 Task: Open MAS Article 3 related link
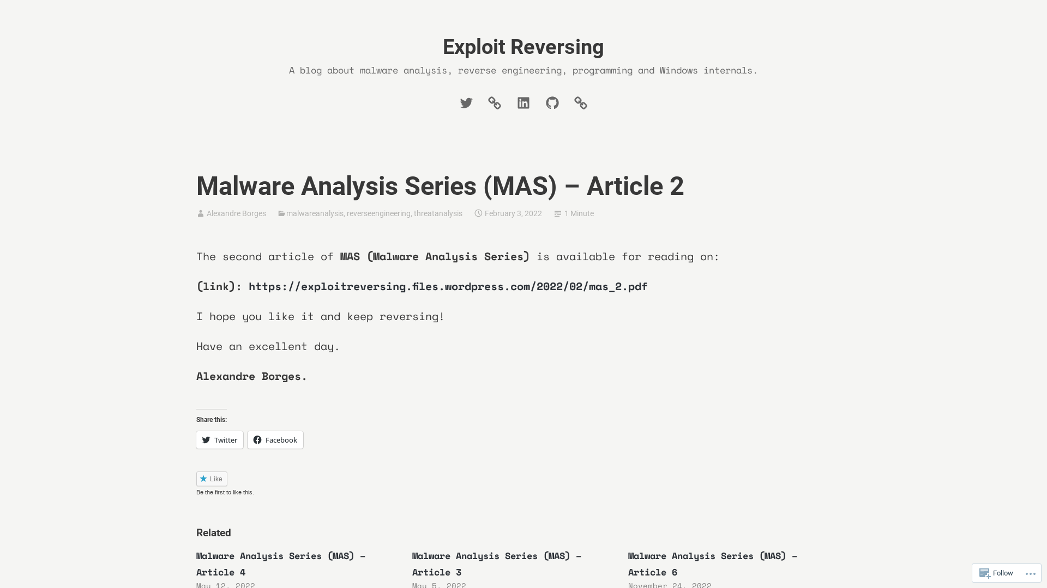496,564
